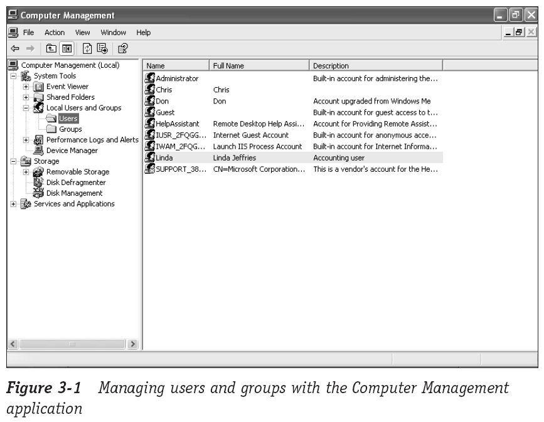This screenshot has height=422, width=544.
Task: Expand the Shared Folders node
Action: [26, 97]
